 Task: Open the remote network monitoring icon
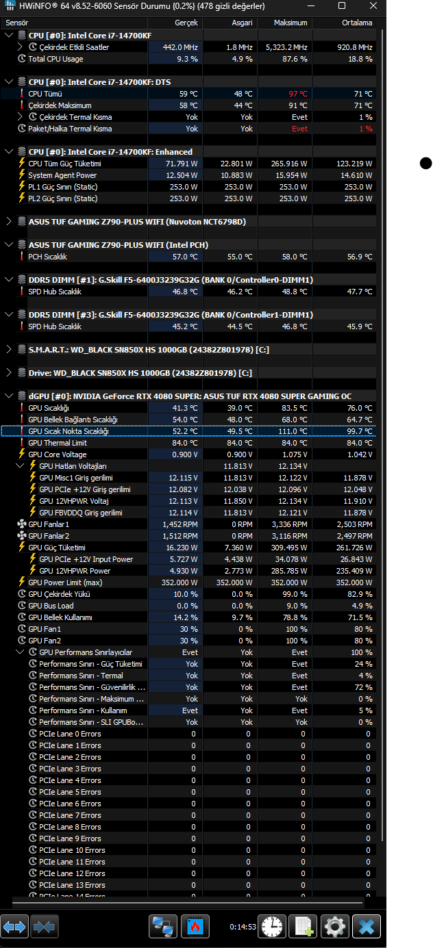(x=163, y=927)
